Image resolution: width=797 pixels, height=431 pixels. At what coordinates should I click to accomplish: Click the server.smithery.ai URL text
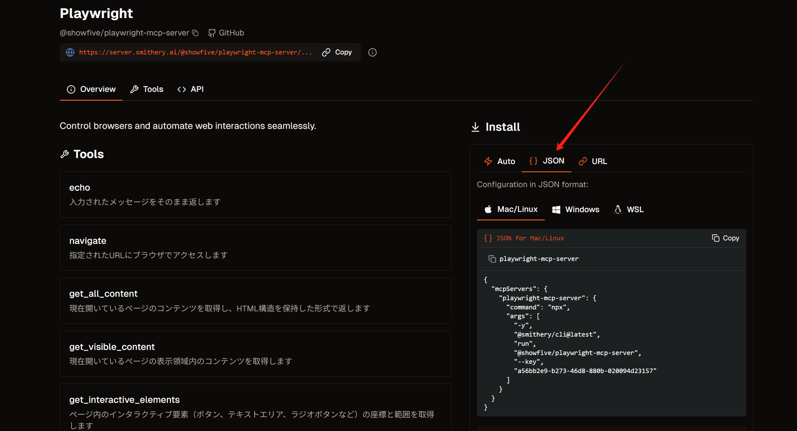pos(196,52)
